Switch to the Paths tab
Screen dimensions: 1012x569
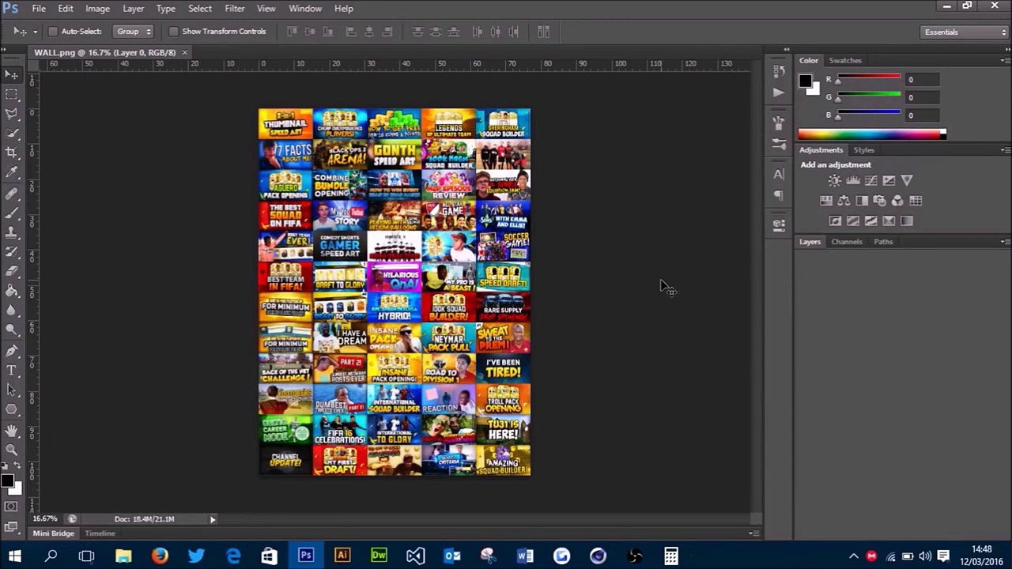tap(883, 242)
